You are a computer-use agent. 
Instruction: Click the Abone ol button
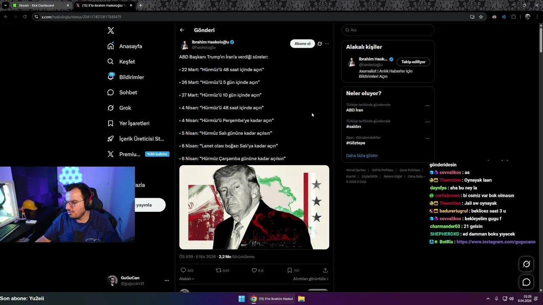302,44
